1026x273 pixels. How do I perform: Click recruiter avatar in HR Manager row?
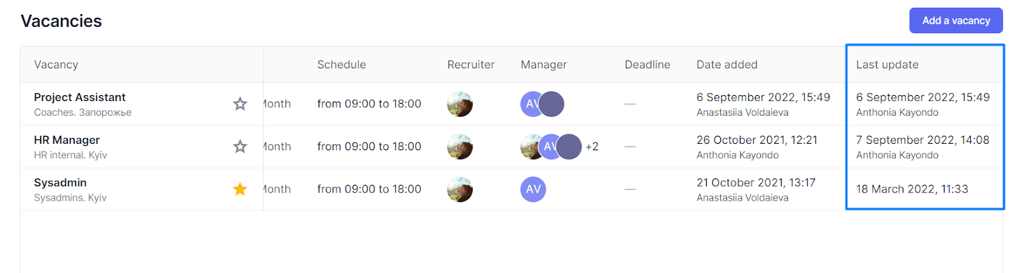[x=460, y=146]
